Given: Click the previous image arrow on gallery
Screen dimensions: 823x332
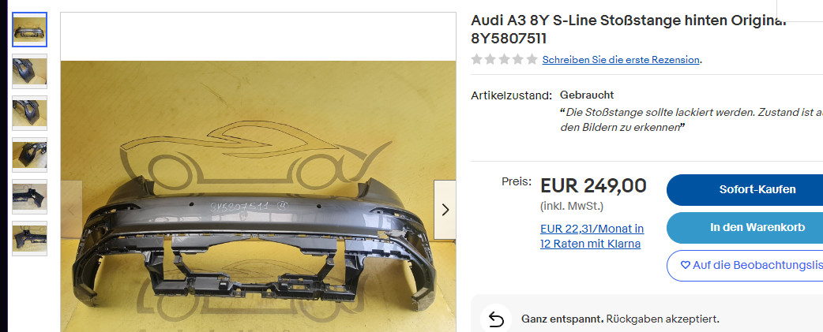Looking at the screenshot, I should coord(71,210).
